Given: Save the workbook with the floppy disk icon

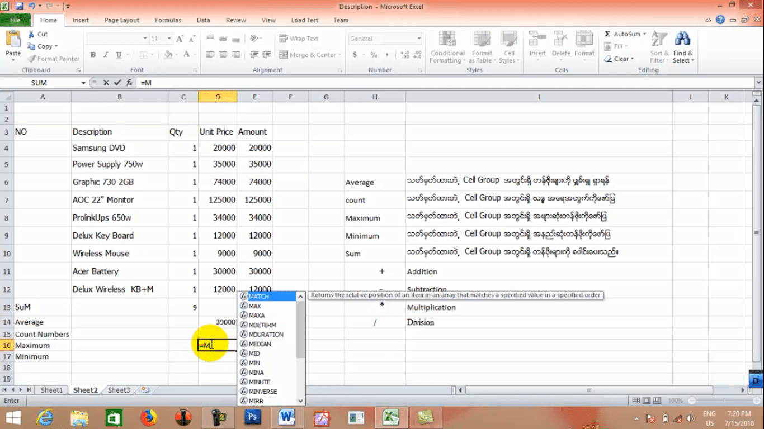Looking at the screenshot, I should point(20,6).
